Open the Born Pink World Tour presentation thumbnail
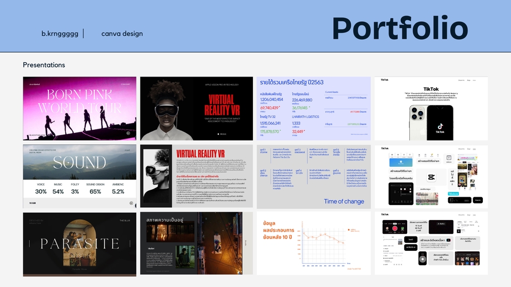 point(79,108)
